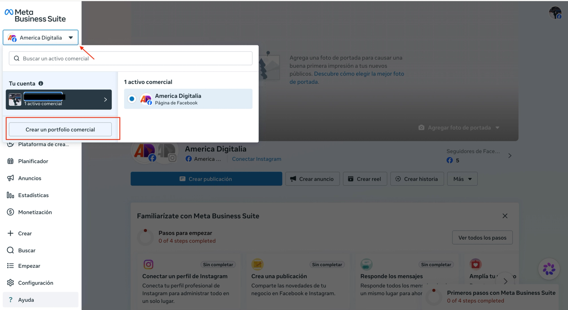The image size is (568, 310).
Task: Open the Empezar list icon
Action: 10,266
